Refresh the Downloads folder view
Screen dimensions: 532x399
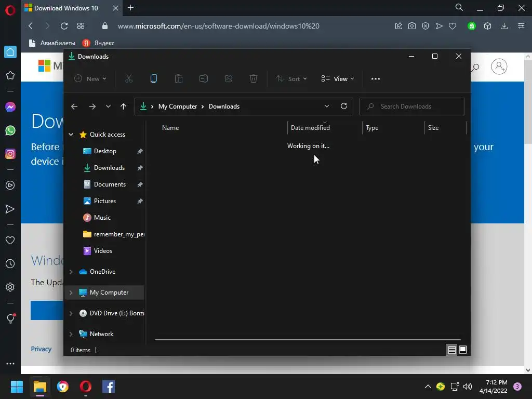point(344,106)
